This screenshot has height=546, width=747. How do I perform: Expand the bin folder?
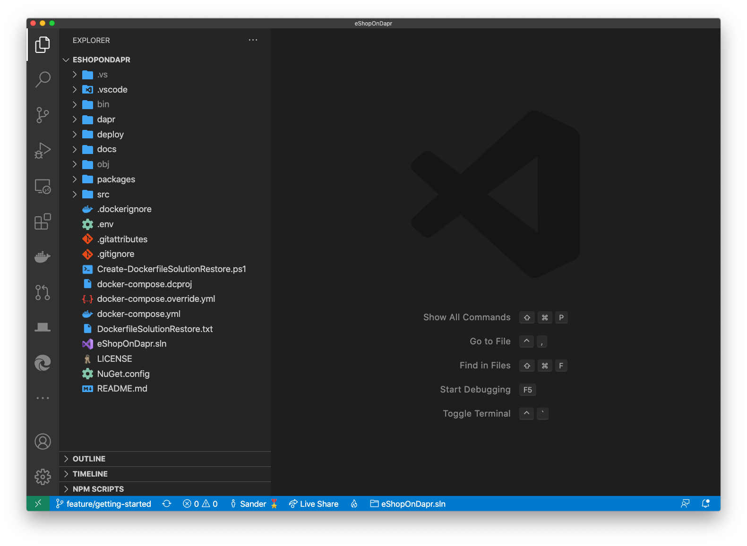(165, 104)
